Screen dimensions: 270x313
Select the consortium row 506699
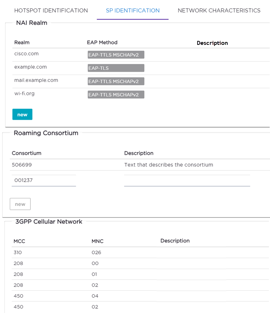(x=22, y=164)
